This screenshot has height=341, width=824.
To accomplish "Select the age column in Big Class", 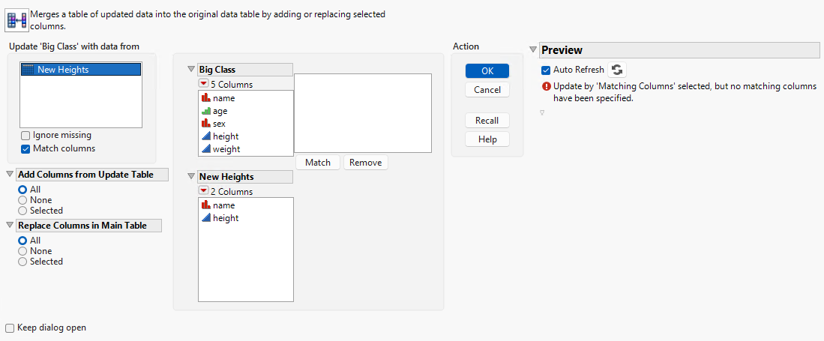I will tap(220, 111).
